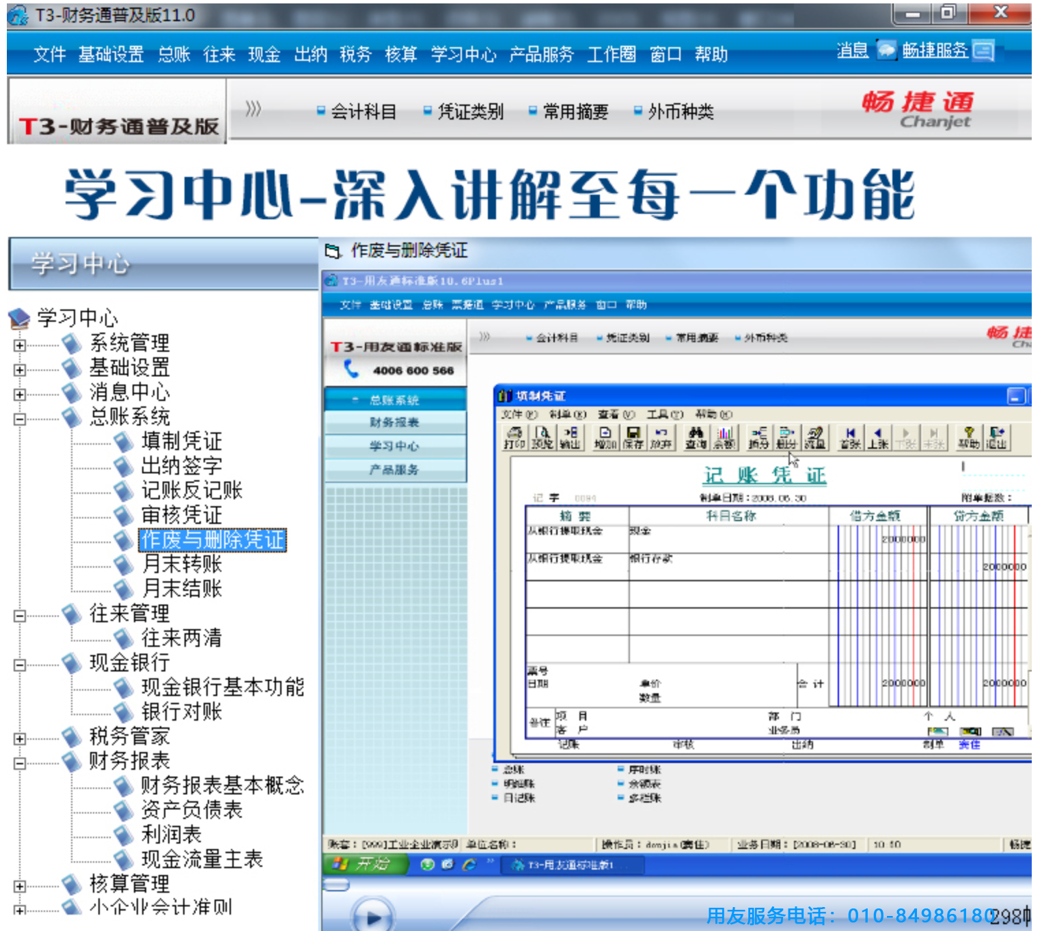Viewport: 1042px width, 931px height.
Task: Collapse the 往来管理 tree node
Action: coord(20,616)
